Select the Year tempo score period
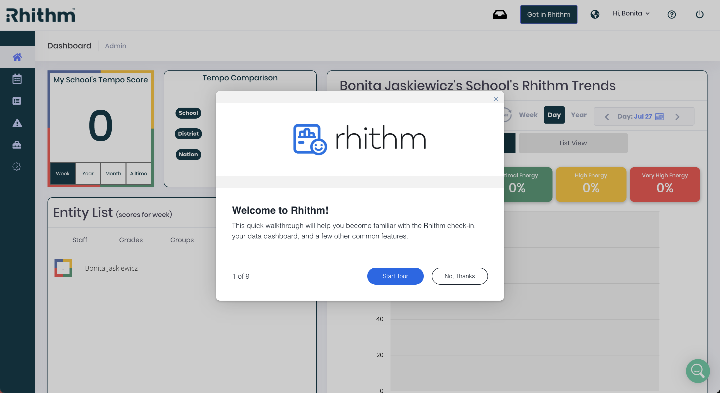This screenshot has width=720, height=393. pyautogui.click(x=88, y=173)
